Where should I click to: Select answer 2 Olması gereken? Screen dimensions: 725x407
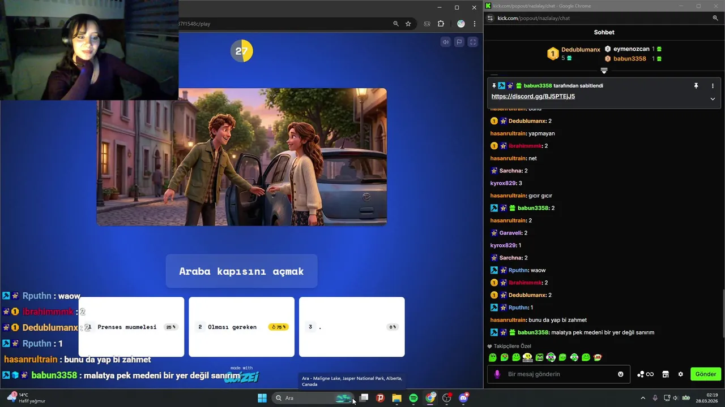coord(241,327)
